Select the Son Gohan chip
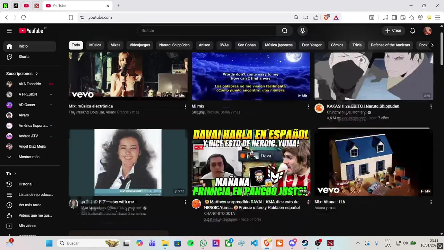 coord(247,45)
